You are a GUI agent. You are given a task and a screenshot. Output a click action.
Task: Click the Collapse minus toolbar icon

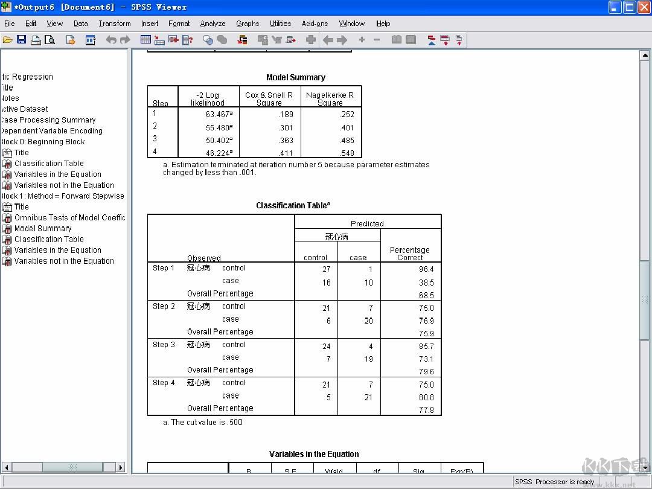click(x=377, y=39)
